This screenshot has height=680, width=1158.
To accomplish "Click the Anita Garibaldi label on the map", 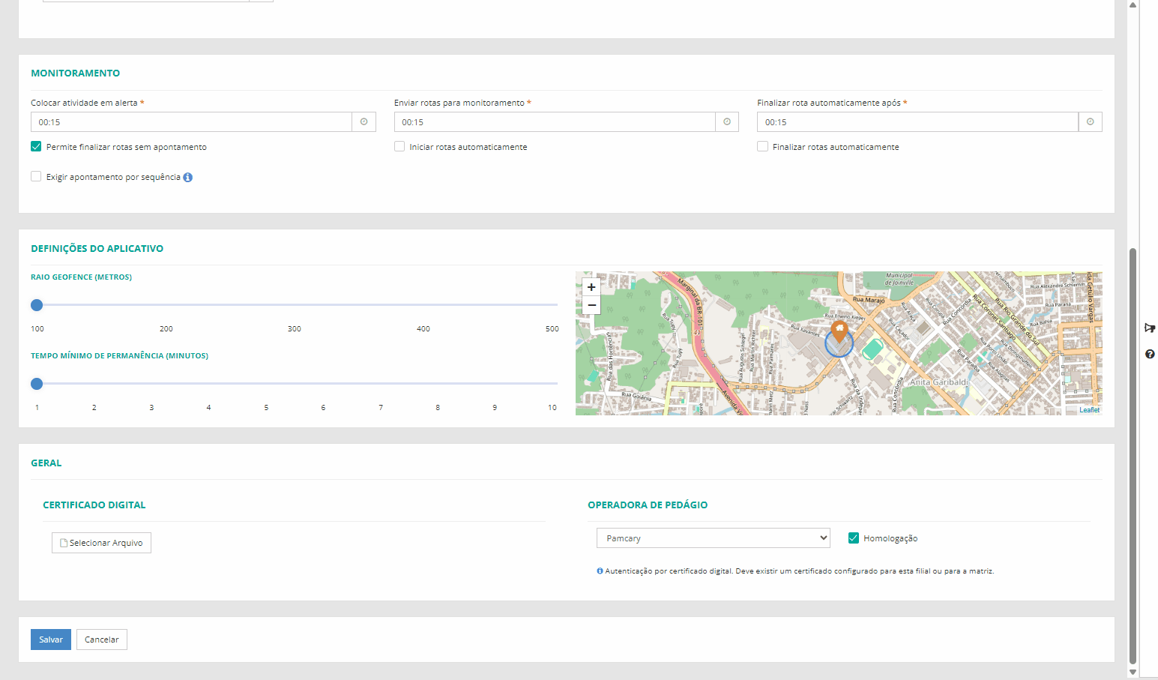I will [939, 382].
